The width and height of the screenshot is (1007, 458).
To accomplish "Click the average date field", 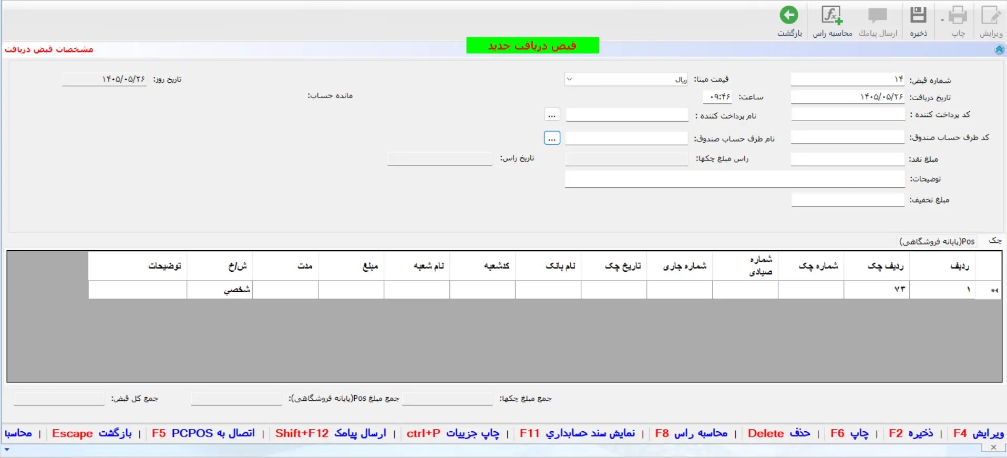I will (440, 158).
